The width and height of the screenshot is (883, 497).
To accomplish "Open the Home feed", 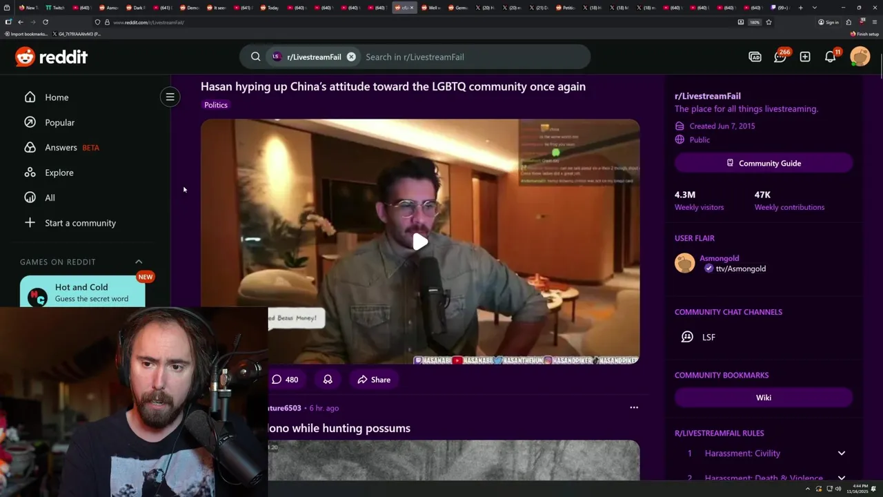I will click(x=57, y=97).
